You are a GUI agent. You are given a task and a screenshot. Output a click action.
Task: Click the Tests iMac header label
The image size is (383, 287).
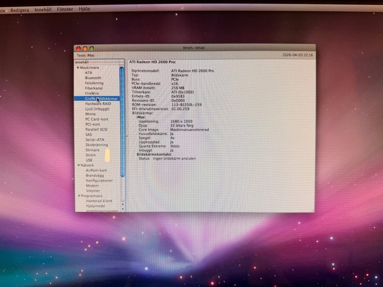coord(86,55)
